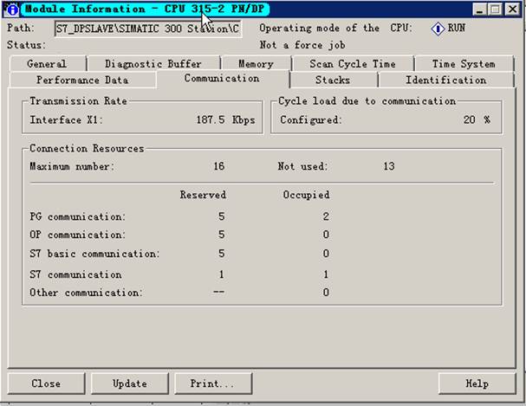The width and height of the screenshot is (526, 406).
Task: Click the RUN operating mode indicator icon
Action: click(x=438, y=29)
